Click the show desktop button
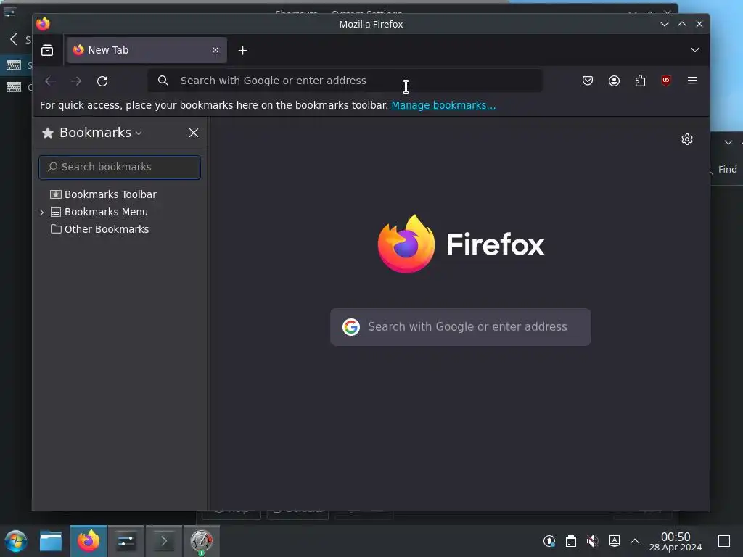 [x=724, y=541]
